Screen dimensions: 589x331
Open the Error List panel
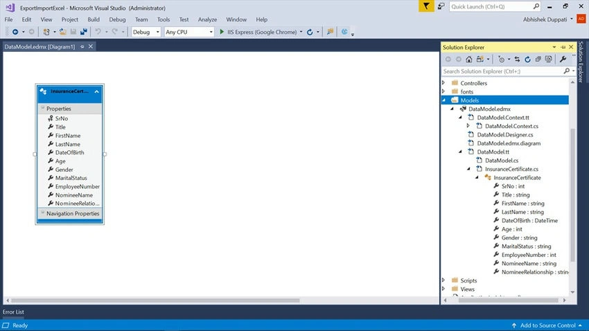click(x=13, y=312)
